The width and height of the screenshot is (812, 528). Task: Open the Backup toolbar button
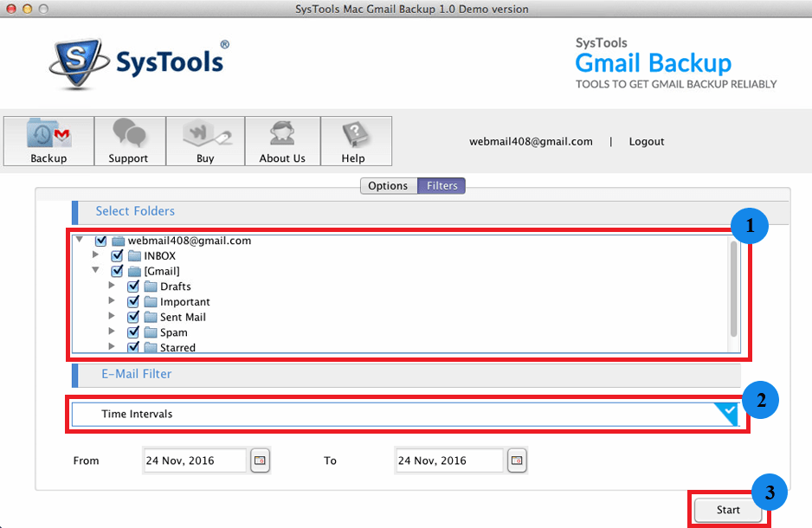tap(48, 141)
